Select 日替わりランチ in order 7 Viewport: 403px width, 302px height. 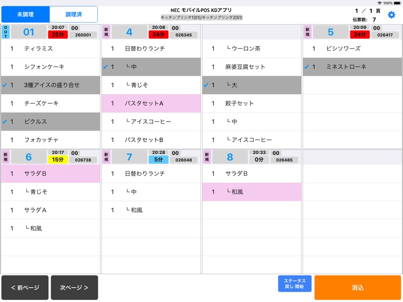tap(151, 174)
